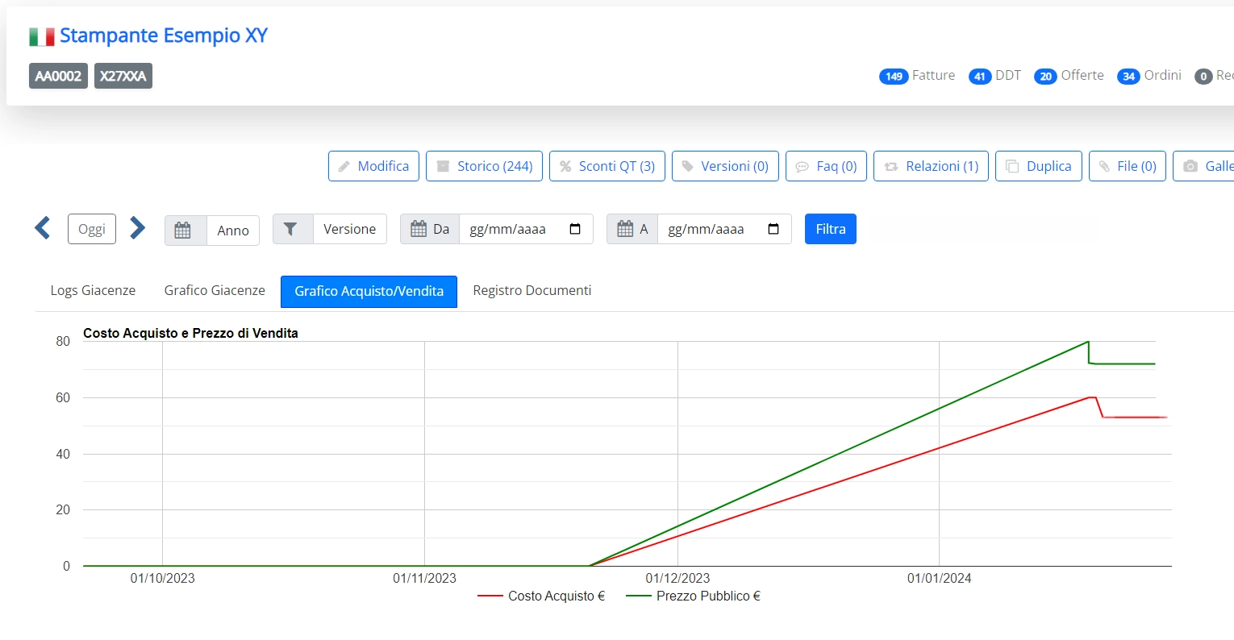
Task: Click the previous period left arrow
Action: 43,228
